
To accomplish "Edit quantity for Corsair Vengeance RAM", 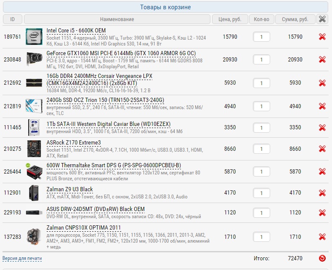I will tap(261, 83).
